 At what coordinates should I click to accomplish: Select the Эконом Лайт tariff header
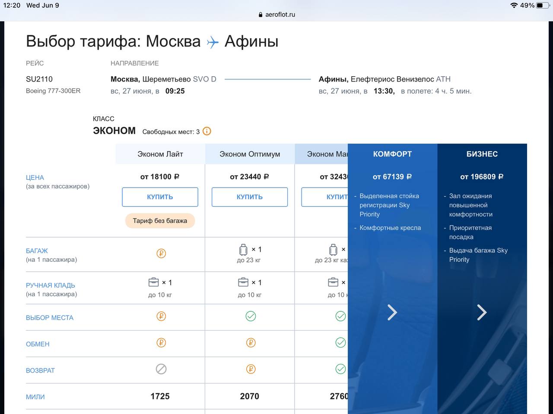point(160,154)
